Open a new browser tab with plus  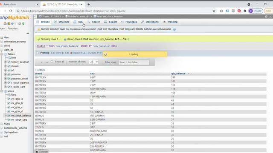[89, 4]
